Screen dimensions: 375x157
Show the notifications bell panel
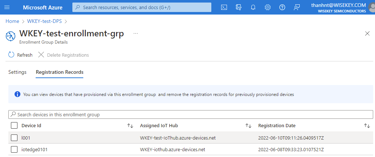click(253, 7)
